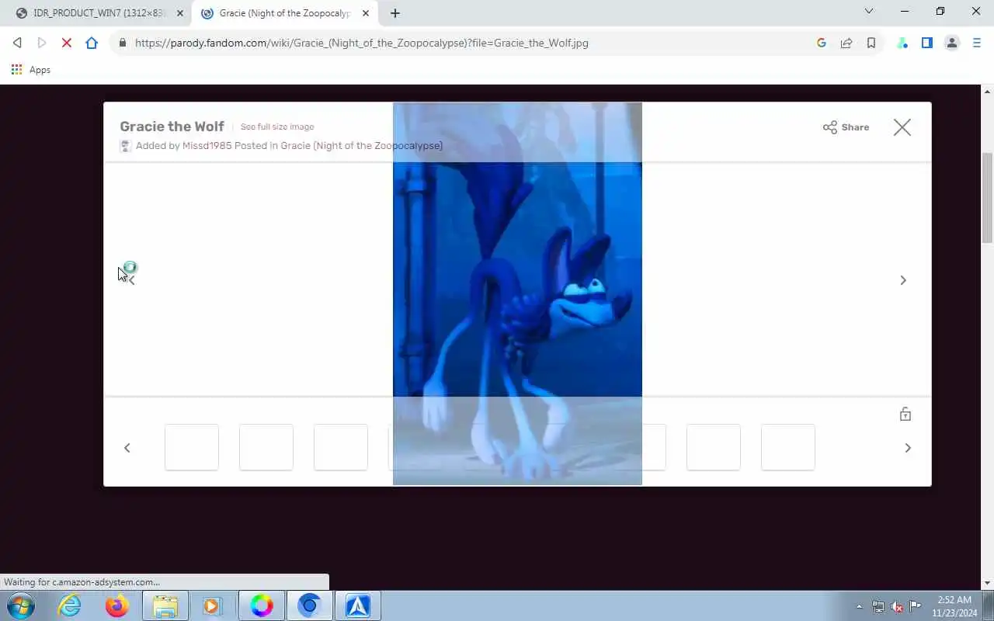Click the page vertical scrollbar thumb
This screenshot has width=994, height=621.
click(988, 198)
